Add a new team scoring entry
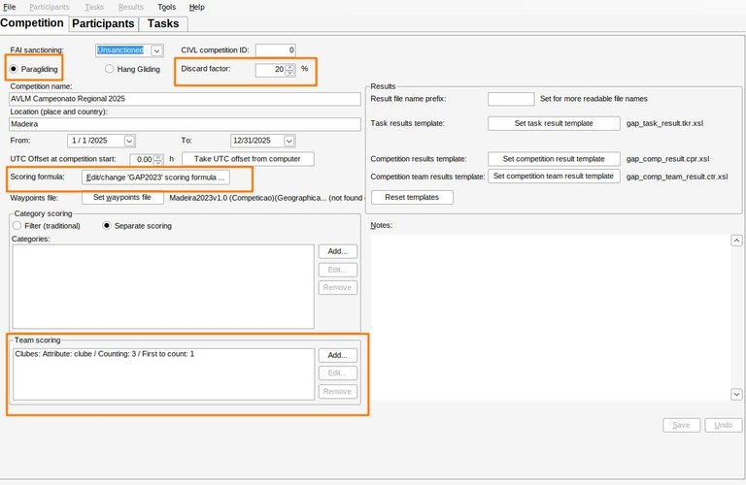 (337, 355)
